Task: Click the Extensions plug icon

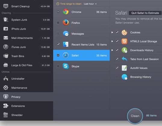Action: coord(6,106)
